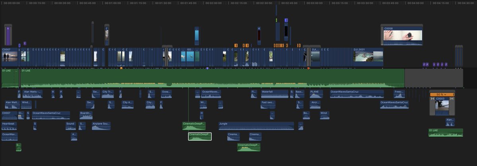Select the Bass... audio clip
Screen dimensions: 477x166
300,94
